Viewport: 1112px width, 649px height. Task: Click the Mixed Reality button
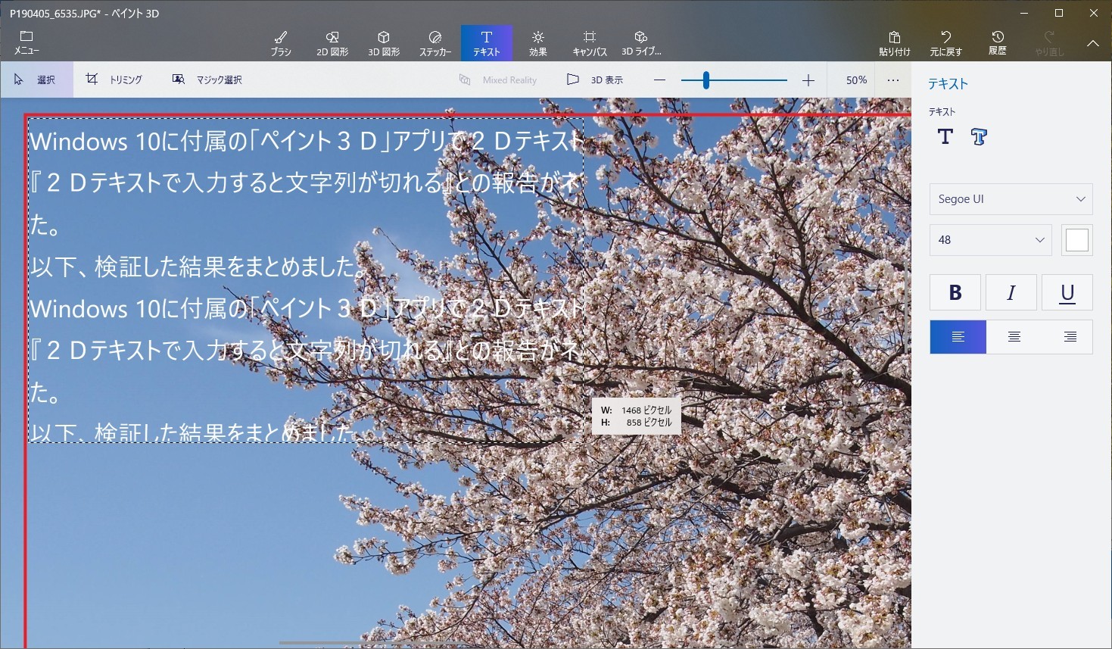coord(498,80)
